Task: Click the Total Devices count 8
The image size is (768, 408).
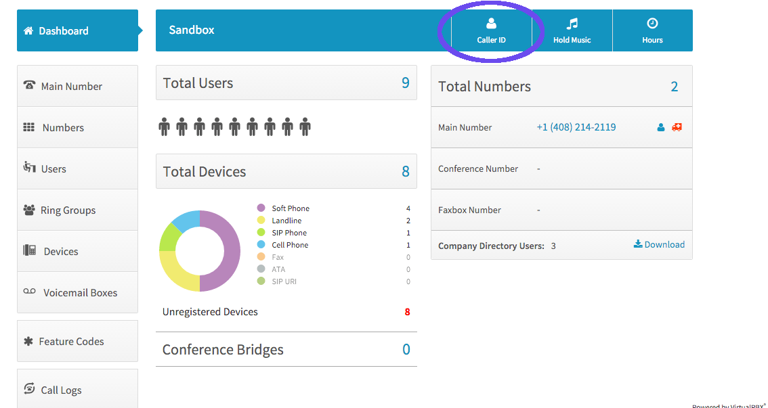Action: (405, 171)
